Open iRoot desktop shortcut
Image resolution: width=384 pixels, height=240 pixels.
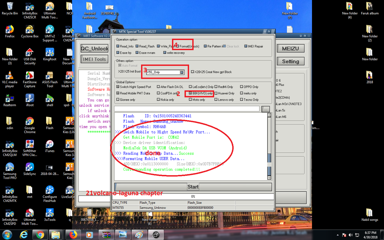pos(30,100)
